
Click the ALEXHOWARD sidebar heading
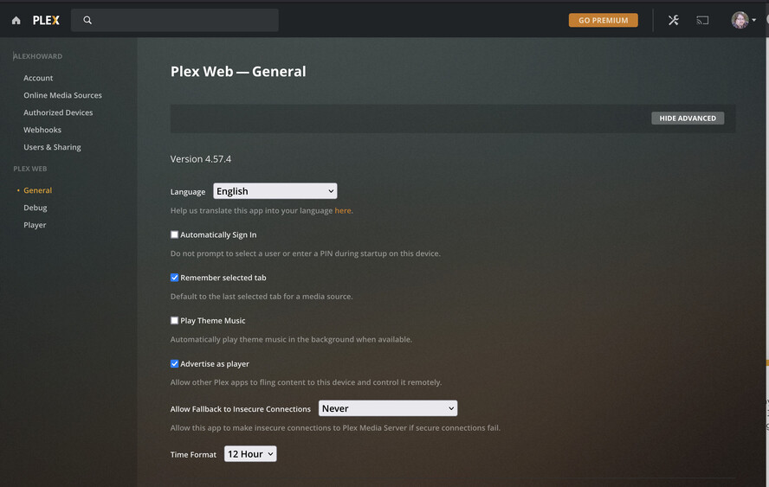point(38,56)
